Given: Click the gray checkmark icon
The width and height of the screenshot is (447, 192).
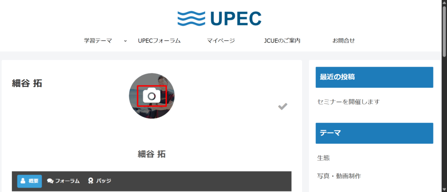Looking at the screenshot, I should tap(282, 107).
